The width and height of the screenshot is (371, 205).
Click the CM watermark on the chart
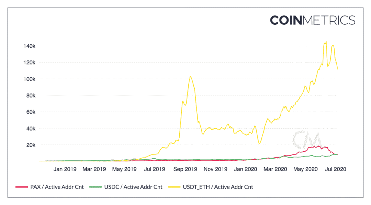[307, 139]
